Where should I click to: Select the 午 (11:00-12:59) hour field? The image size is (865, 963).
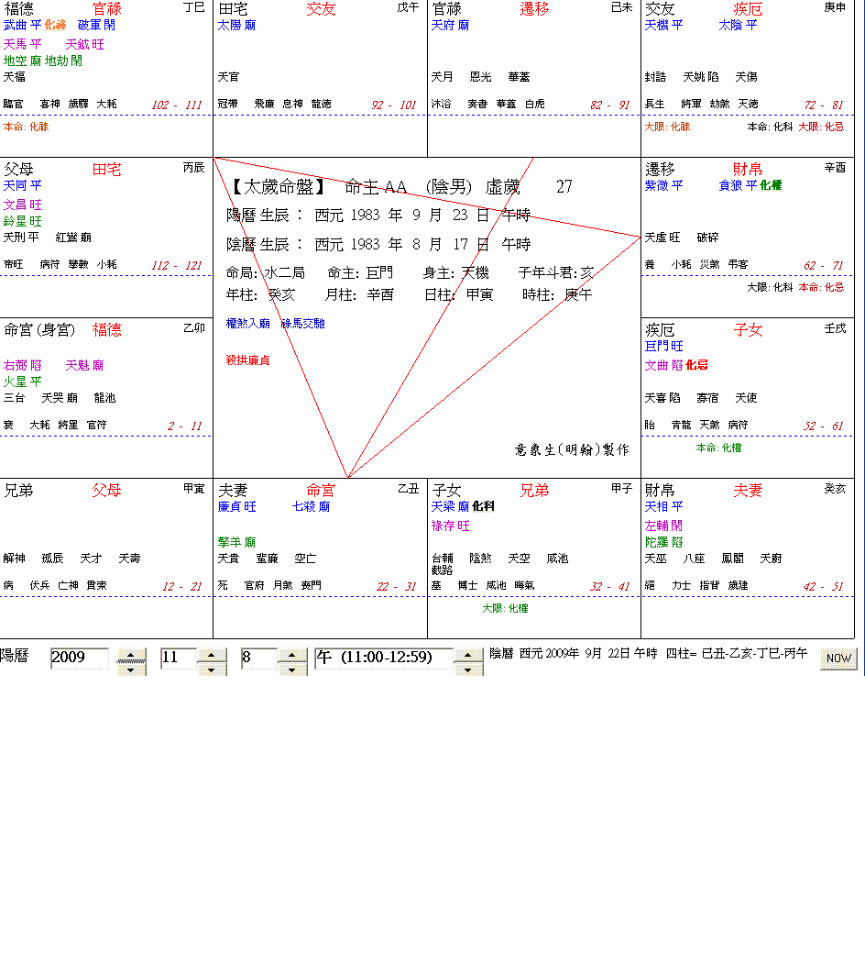384,658
